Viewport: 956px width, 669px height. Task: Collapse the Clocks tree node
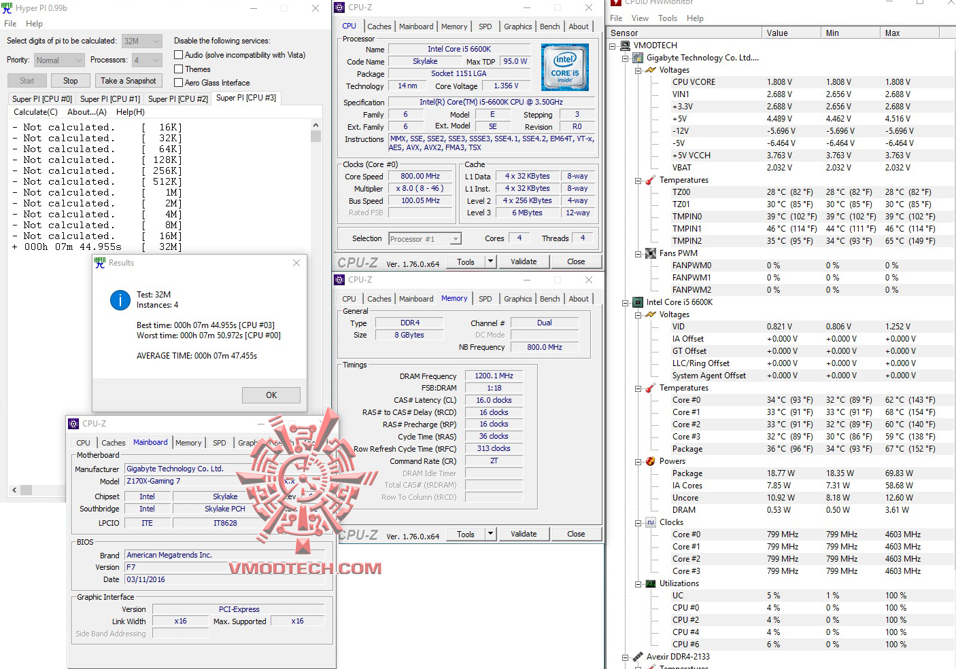point(638,523)
